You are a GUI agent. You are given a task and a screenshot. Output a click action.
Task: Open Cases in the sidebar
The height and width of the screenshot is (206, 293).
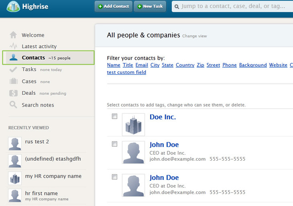tap(29, 81)
